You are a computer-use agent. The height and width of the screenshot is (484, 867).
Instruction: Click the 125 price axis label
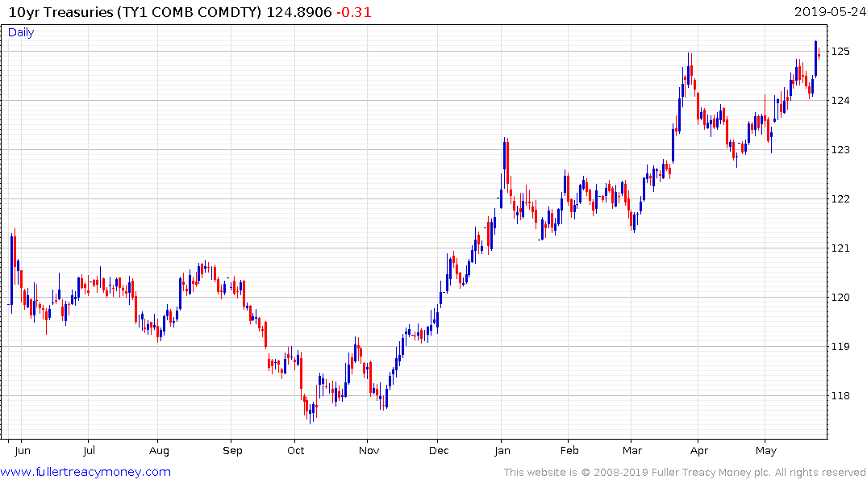[840, 52]
